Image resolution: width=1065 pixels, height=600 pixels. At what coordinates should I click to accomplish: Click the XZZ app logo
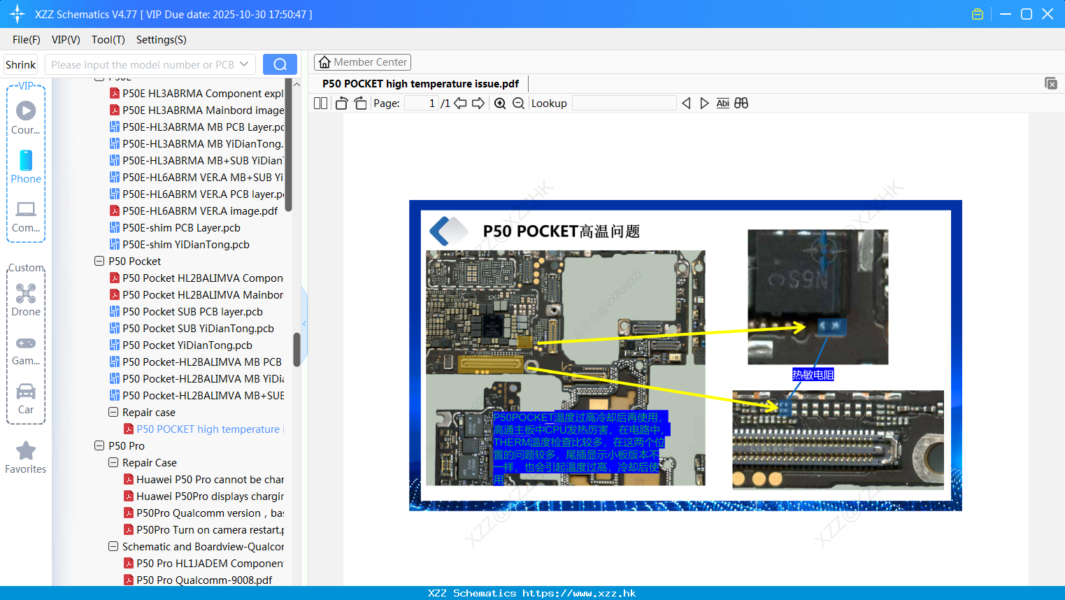(x=17, y=14)
